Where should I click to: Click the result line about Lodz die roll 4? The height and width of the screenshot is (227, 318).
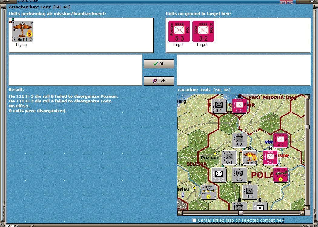click(x=61, y=101)
